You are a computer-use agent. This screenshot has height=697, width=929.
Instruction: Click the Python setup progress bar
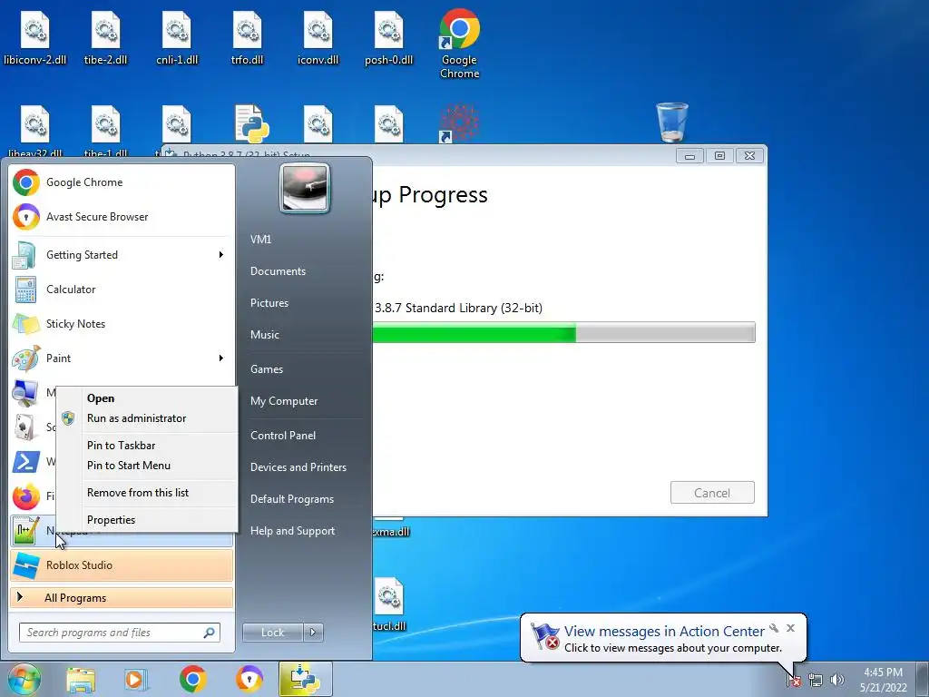coord(563,332)
